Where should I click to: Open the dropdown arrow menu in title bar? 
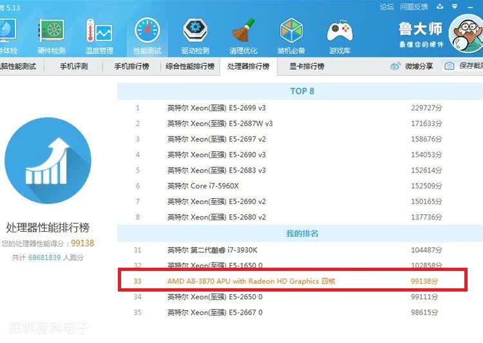[x=455, y=6]
